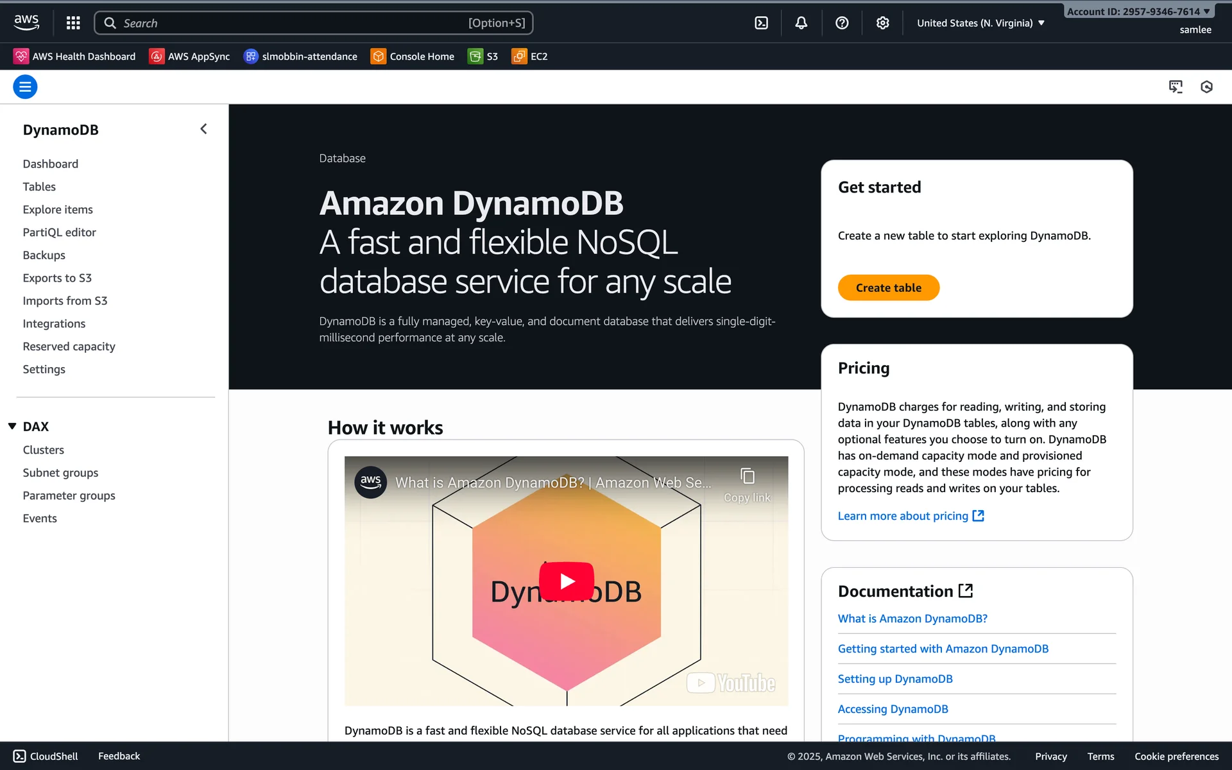This screenshot has width=1232, height=770.
Task: Open the settings gear in top bar
Action: pos(883,23)
